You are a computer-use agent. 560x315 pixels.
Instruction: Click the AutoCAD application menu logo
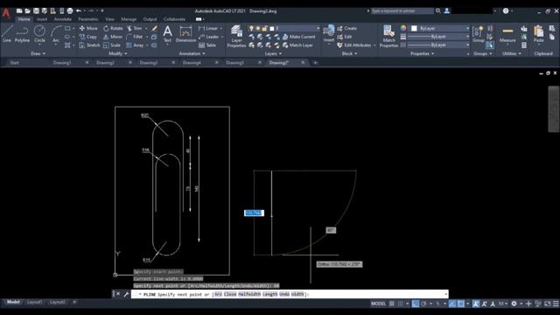click(x=6, y=13)
